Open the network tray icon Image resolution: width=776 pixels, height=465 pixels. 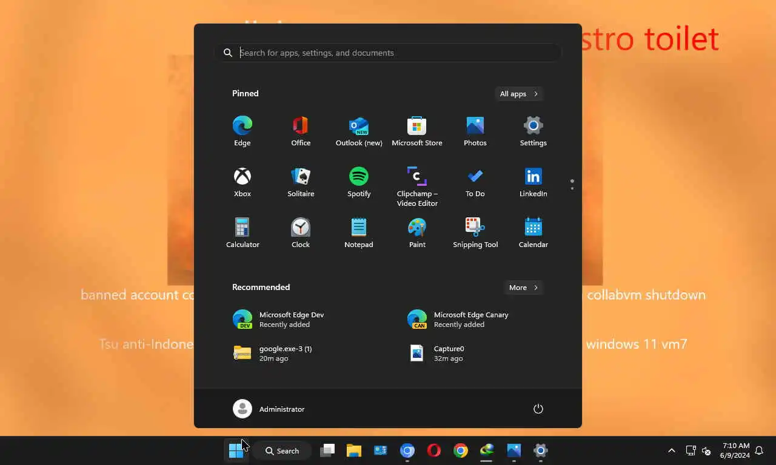(x=691, y=450)
